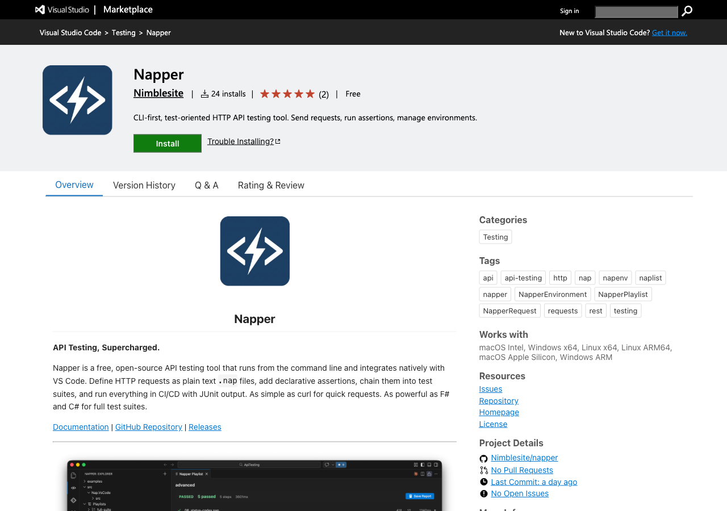
Task: Click the Napper breadcrumb text
Action: click(x=158, y=32)
